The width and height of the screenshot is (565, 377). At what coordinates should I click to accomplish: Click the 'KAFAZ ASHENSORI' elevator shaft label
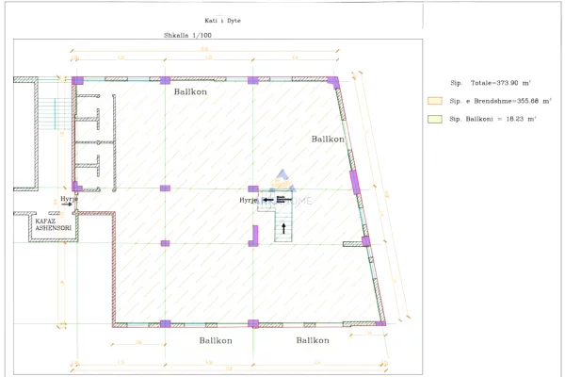[53, 224]
